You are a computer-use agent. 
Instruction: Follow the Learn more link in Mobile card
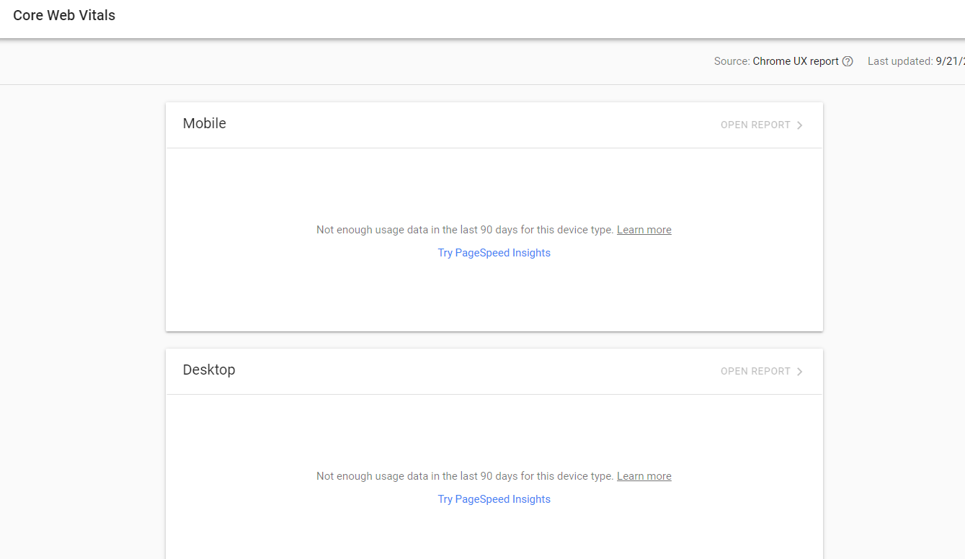point(644,230)
